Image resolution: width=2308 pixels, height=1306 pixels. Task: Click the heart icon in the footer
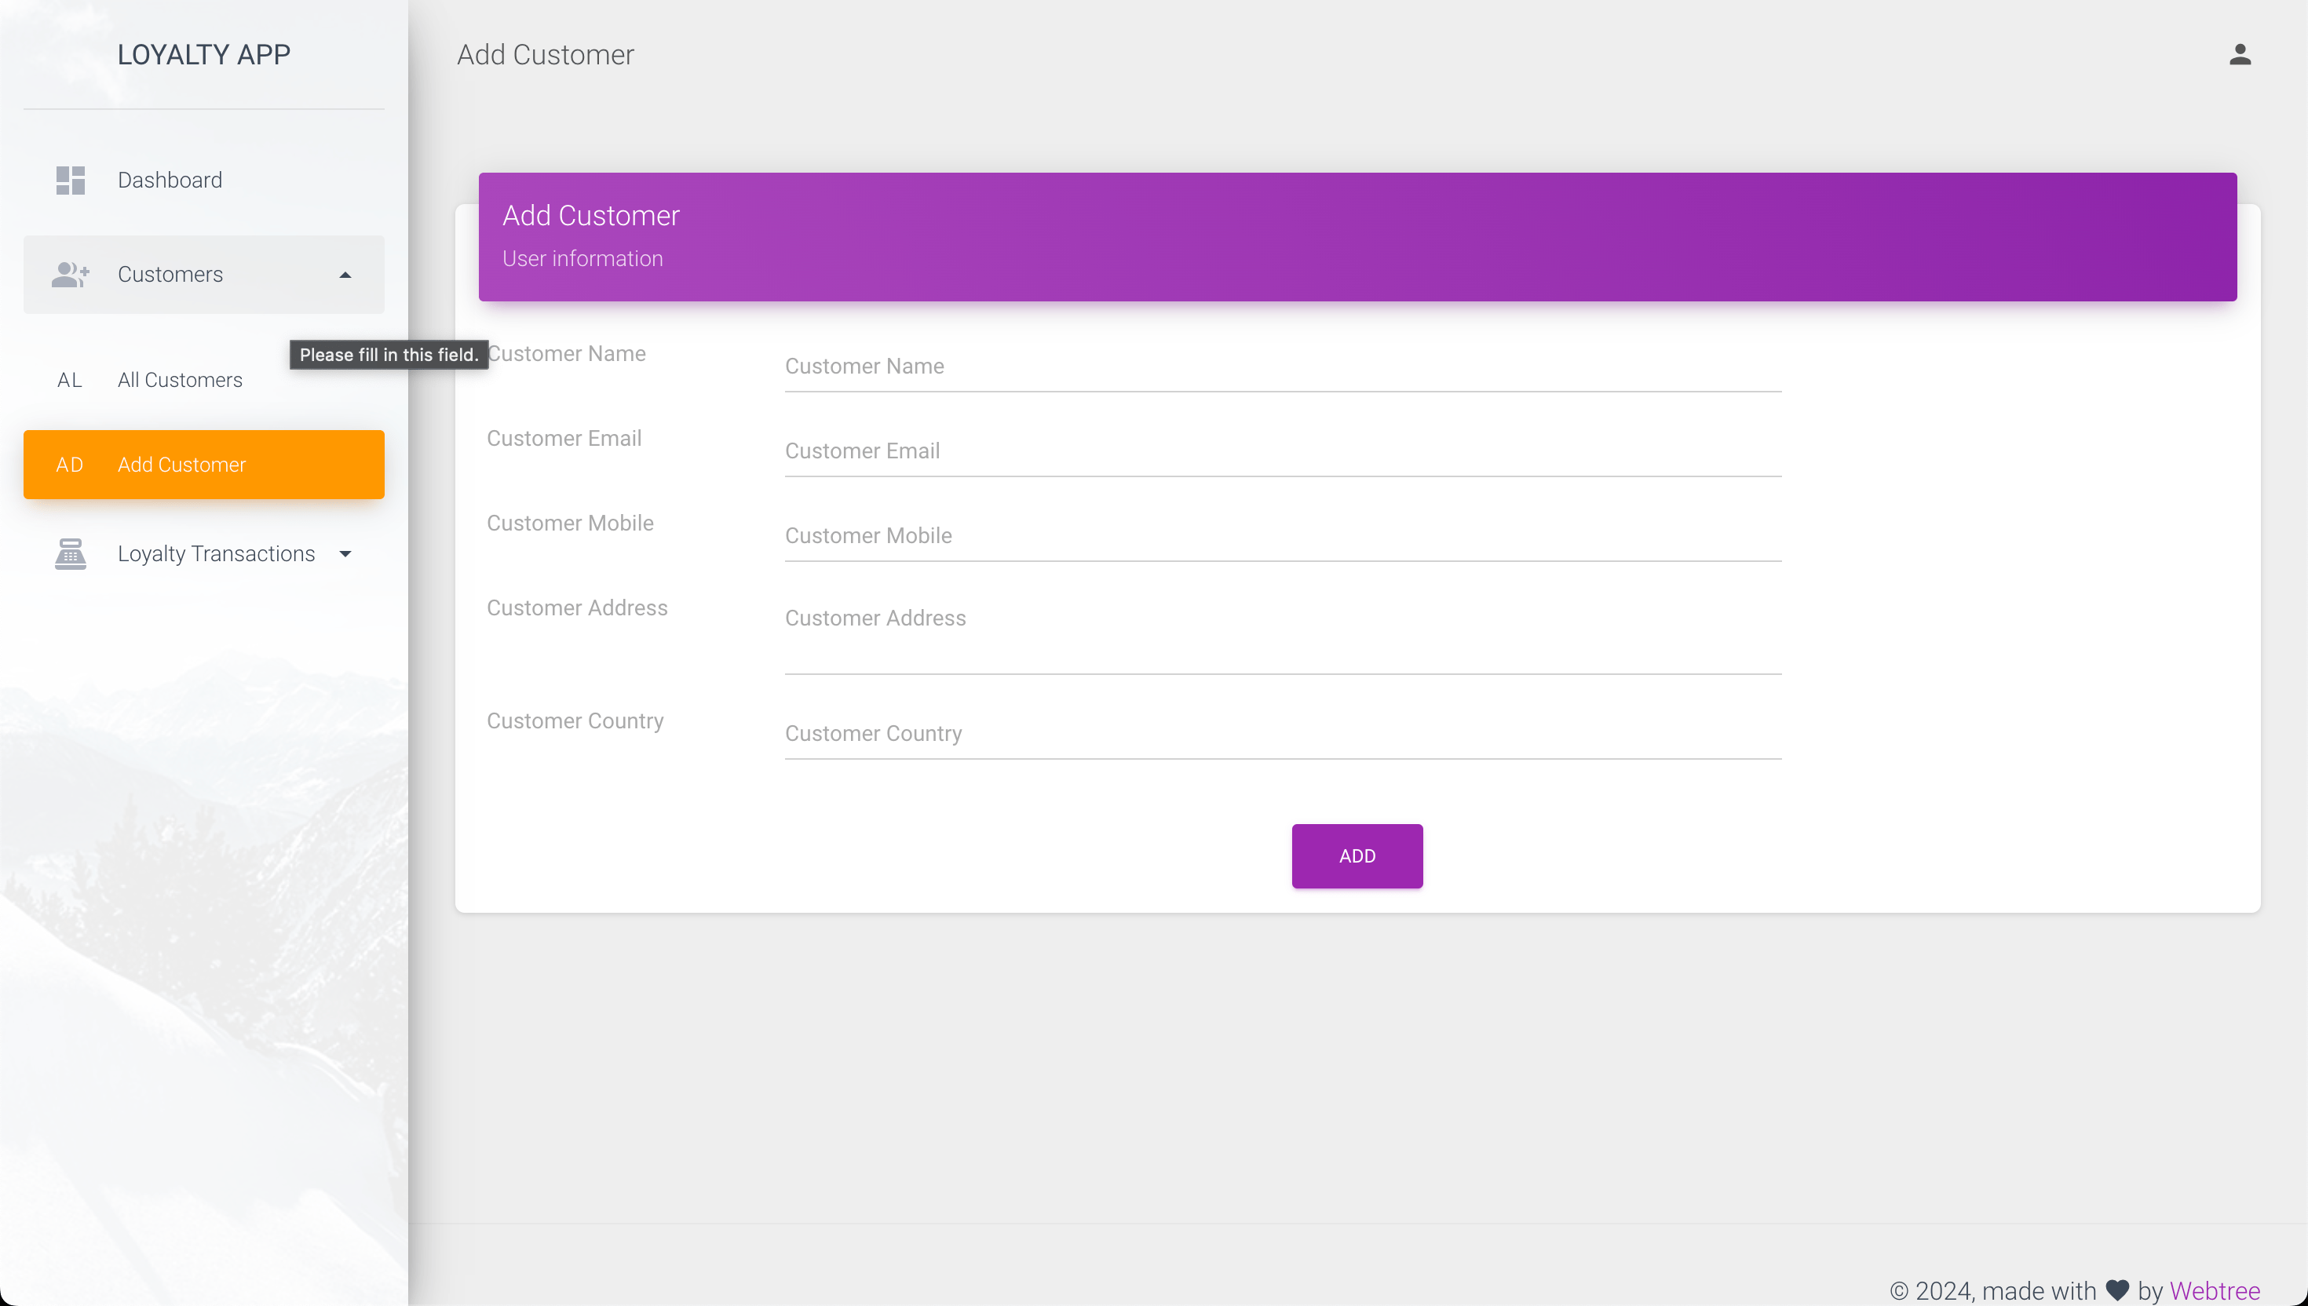[2117, 1290]
